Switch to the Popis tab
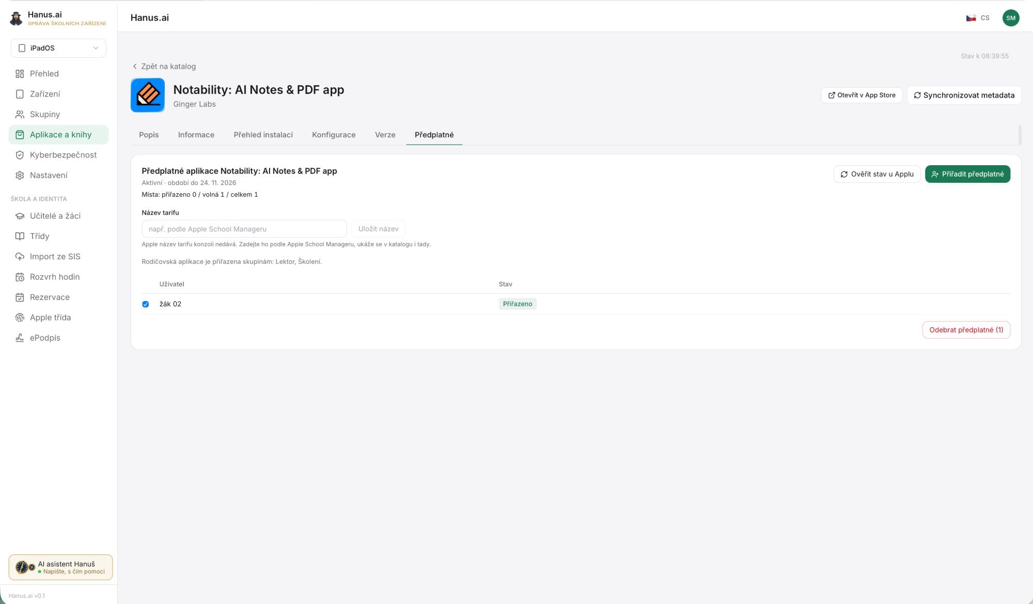The width and height of the screenshot is (1033, 604). pos(149,135)
